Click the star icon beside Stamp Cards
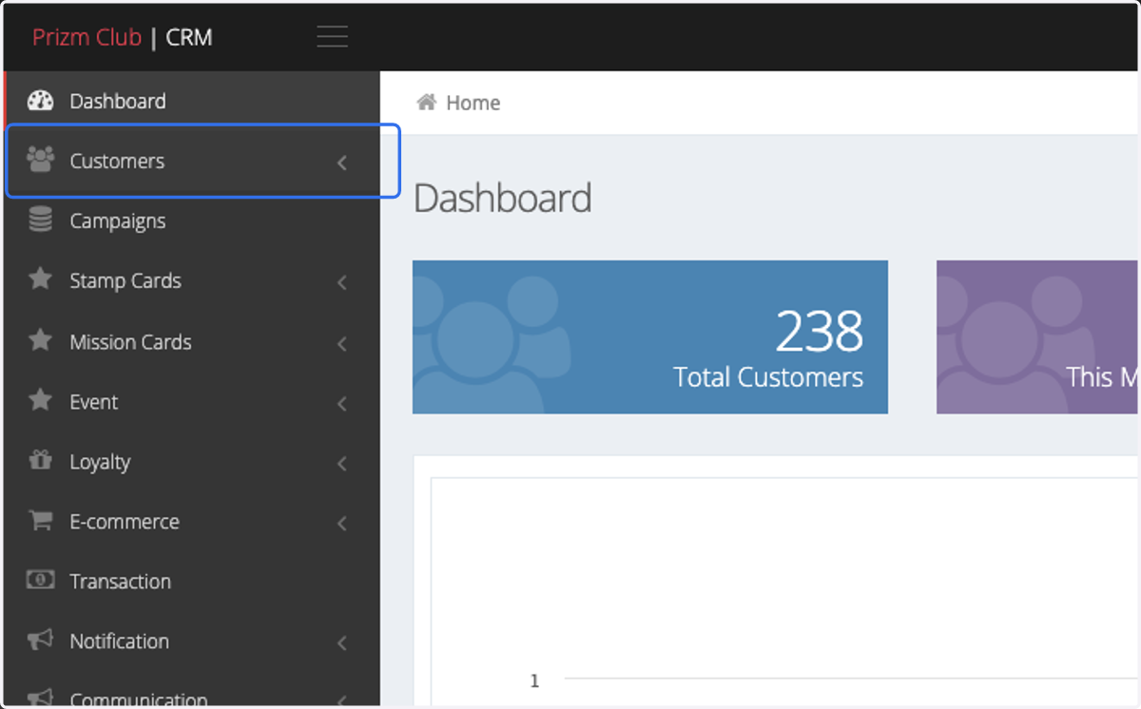Screen dimensions: 1141x709 [x=40, y=279]
